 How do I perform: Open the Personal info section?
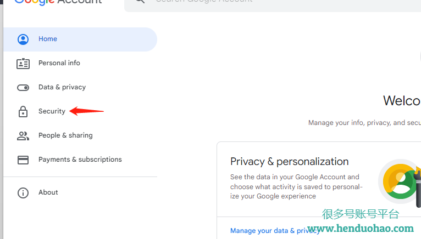coord(80,63)
